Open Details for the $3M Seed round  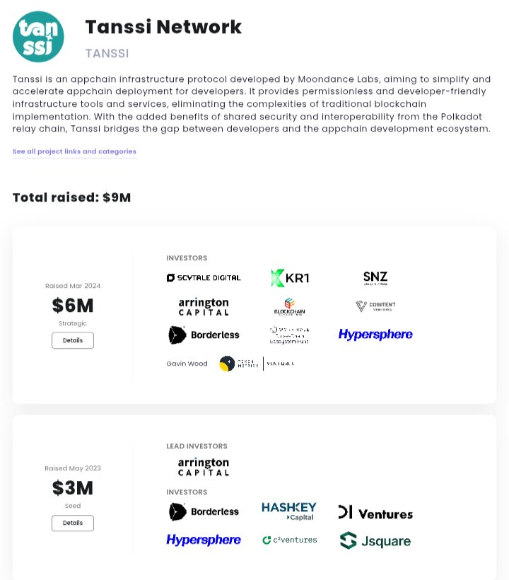click(73, 523)
